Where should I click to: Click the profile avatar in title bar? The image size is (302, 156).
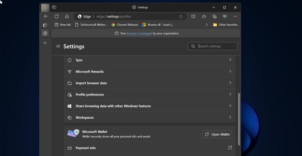[45, 8]
